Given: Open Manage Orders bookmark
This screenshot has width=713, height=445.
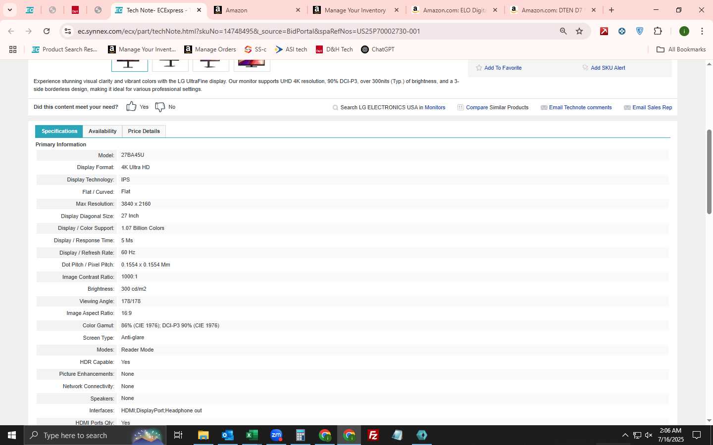Looking at the screenshot, I should [x=210, y=49].
